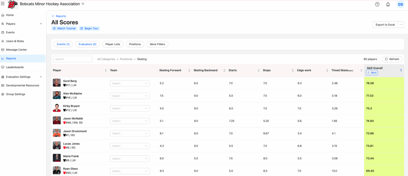Open the more options ellipsis button
Screen dimensions: 408x176
click(401, 25)
